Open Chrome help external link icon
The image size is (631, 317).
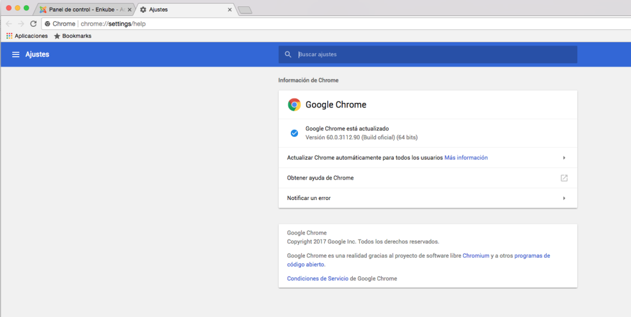point(565,178)
